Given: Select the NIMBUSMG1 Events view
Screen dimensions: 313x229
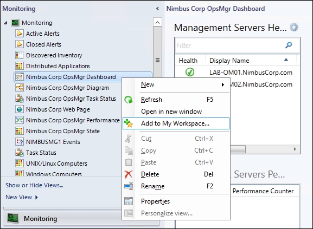Looking at the screenshot, I should [53, 142].
